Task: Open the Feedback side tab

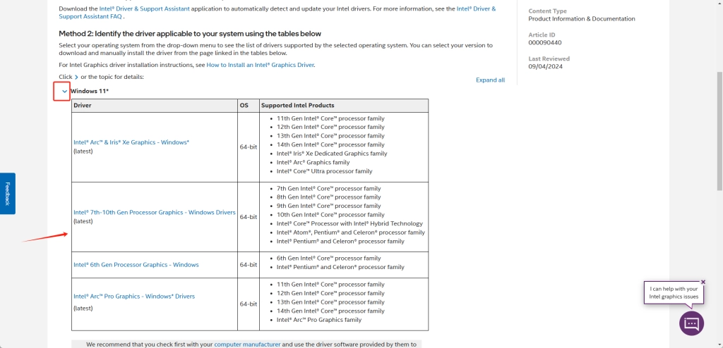Action: click(7, 193)
